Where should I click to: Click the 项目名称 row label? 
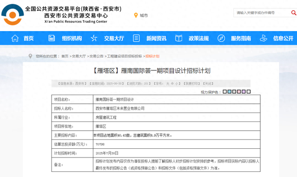(62, 100)
